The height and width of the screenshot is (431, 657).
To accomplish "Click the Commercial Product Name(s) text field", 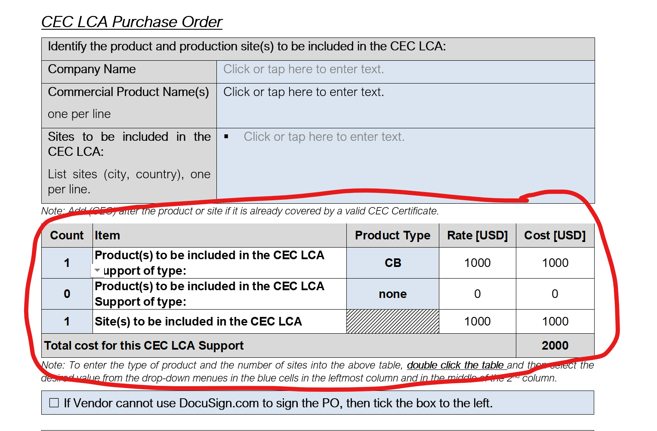I will point(303,92).
